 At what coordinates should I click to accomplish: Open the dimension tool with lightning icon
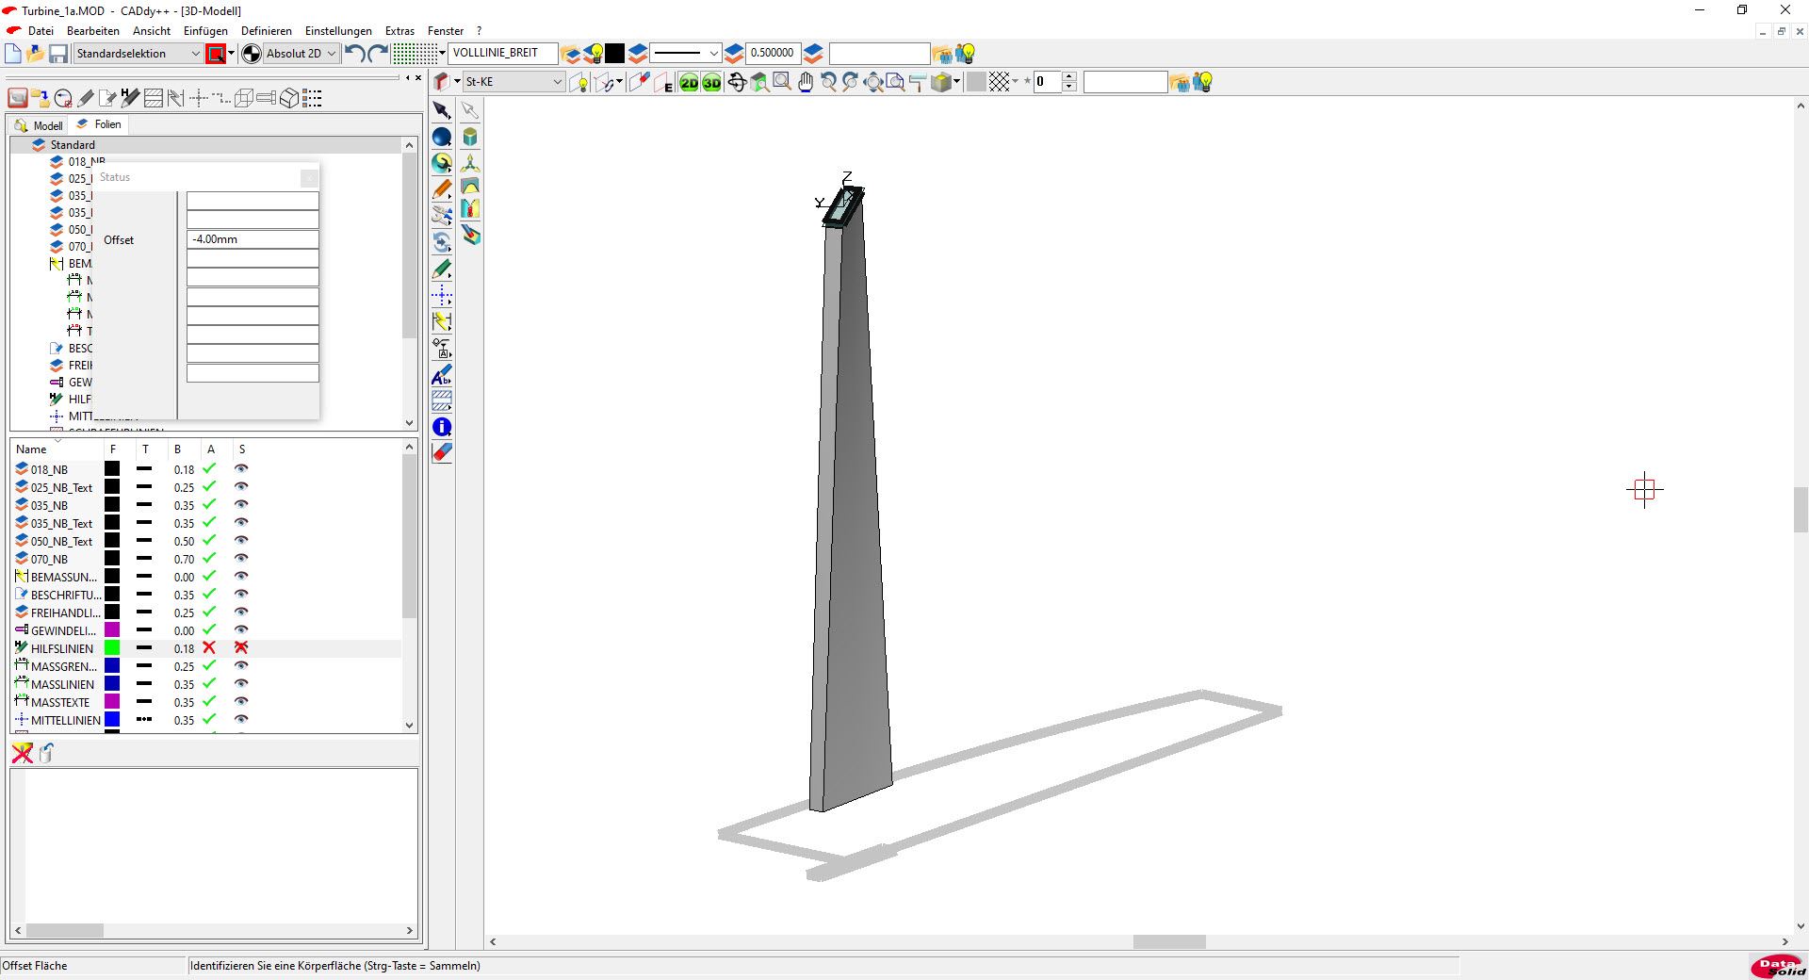click(442, 322)
